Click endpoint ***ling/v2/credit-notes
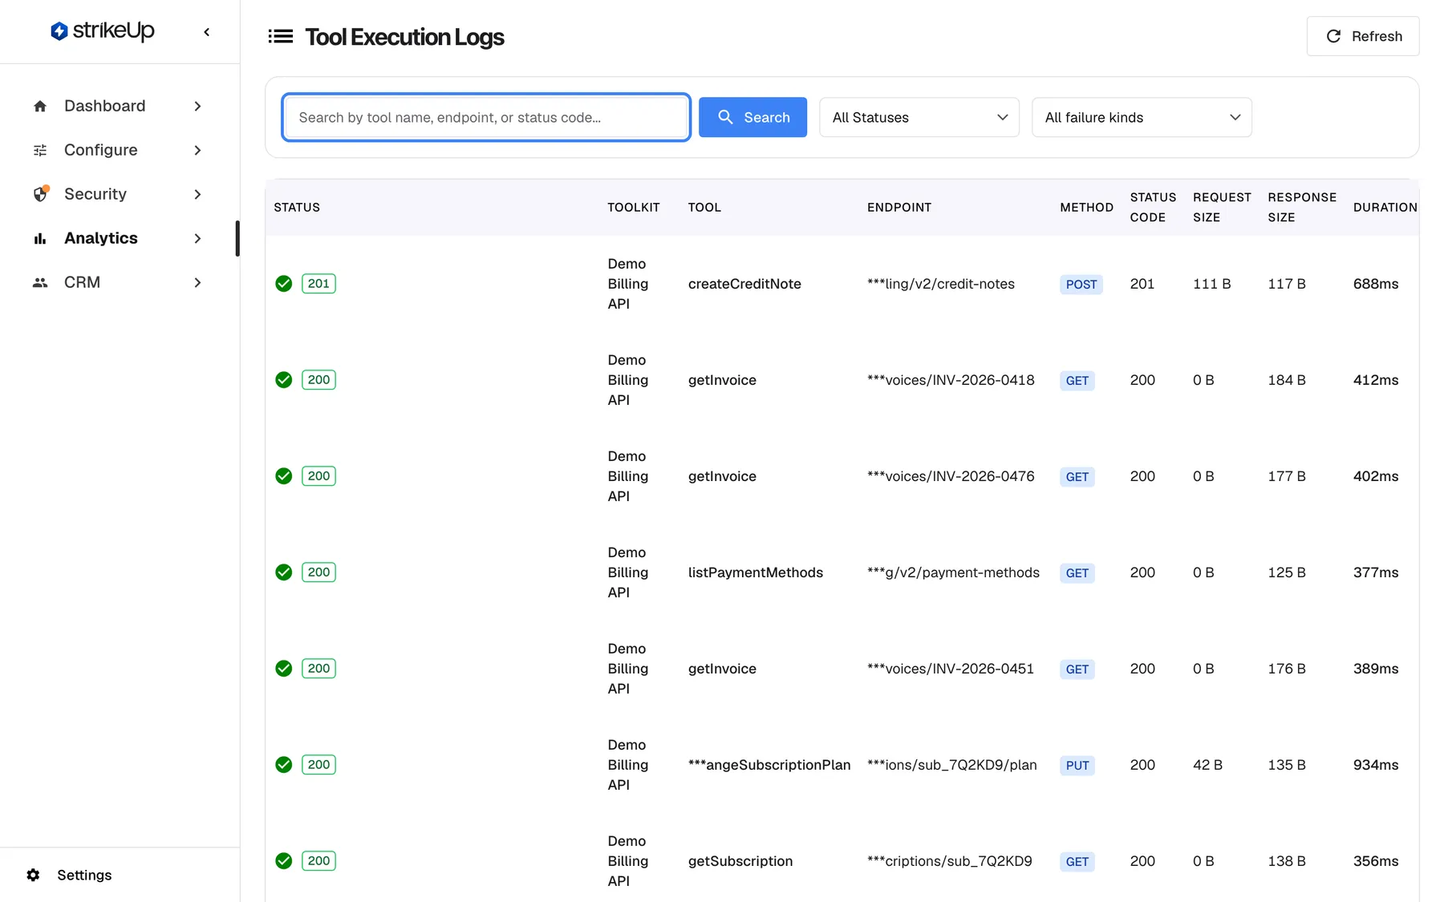 941,284
